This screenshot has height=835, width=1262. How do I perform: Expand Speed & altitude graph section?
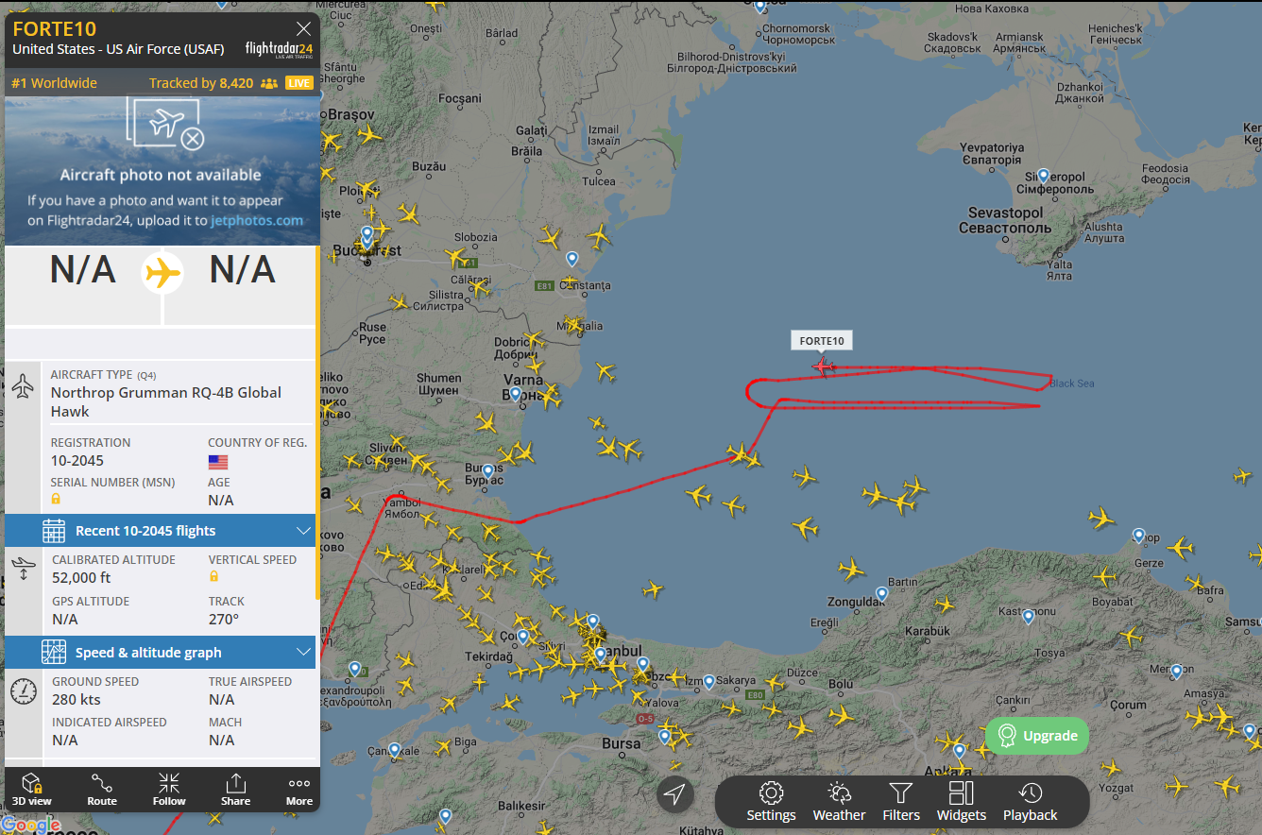click(x=160, y=652)
